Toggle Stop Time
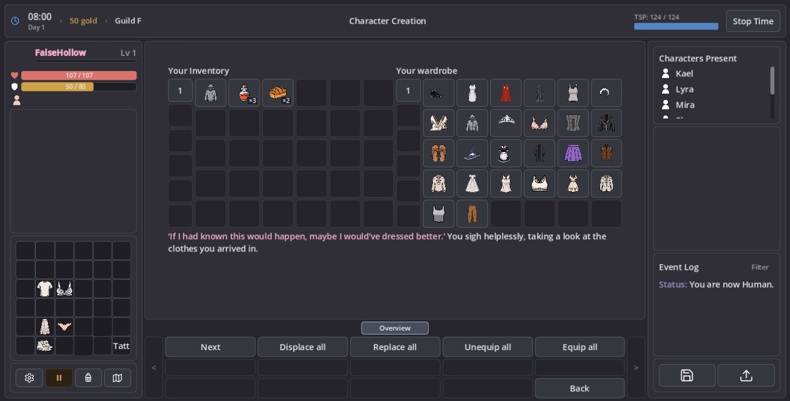 [x=753, y=21]
